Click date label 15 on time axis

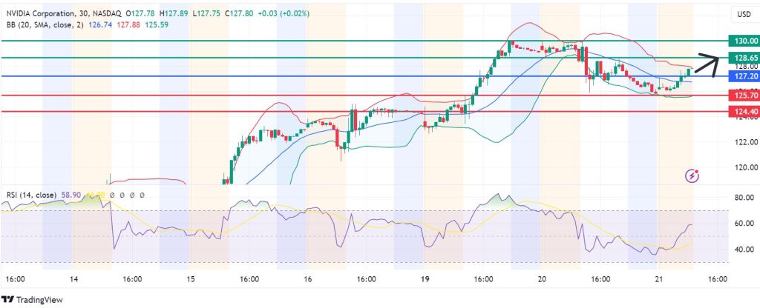click(191, 279)
